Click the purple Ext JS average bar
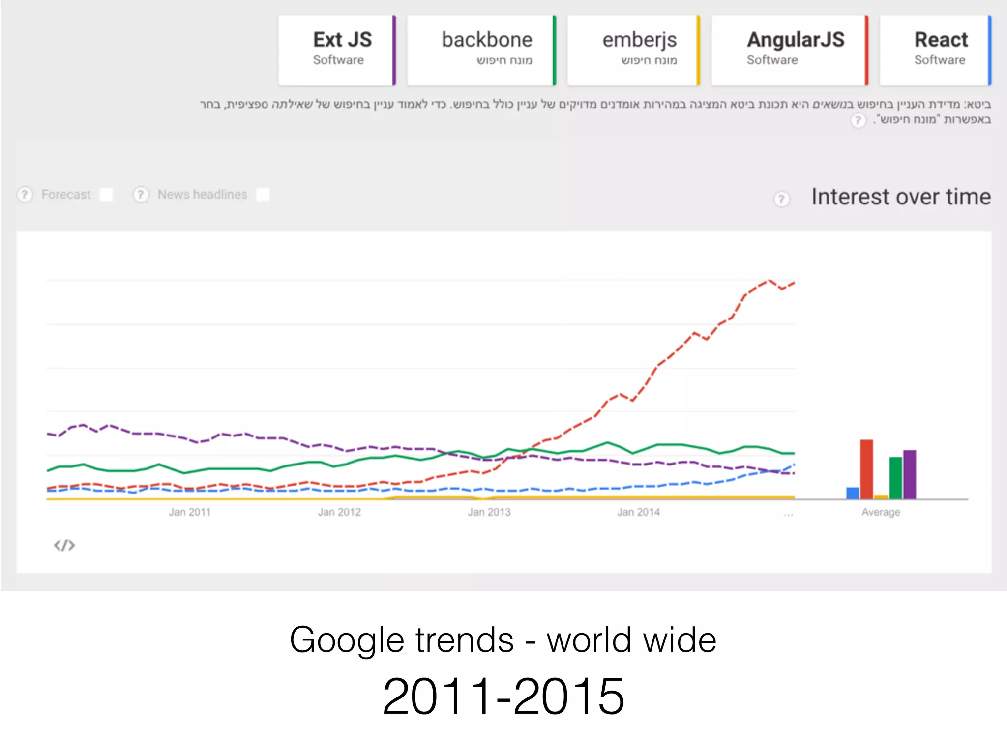1007x755 pixels. point(910,474)
